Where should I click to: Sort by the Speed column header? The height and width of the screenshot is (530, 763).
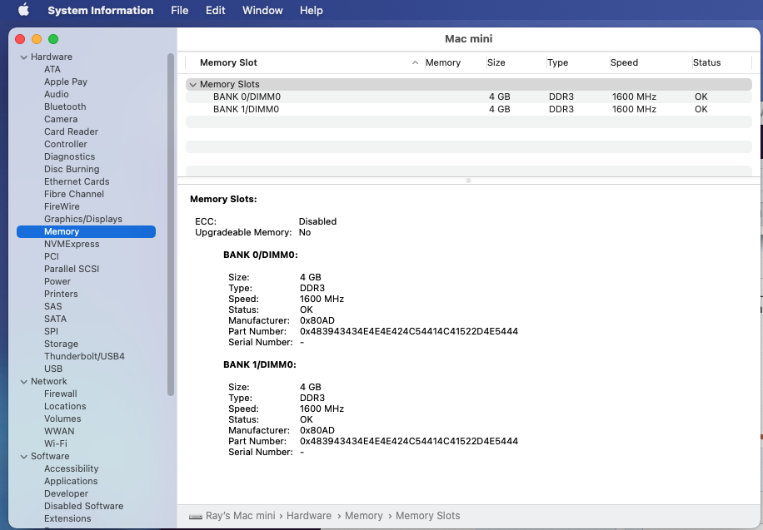point(624,62)
